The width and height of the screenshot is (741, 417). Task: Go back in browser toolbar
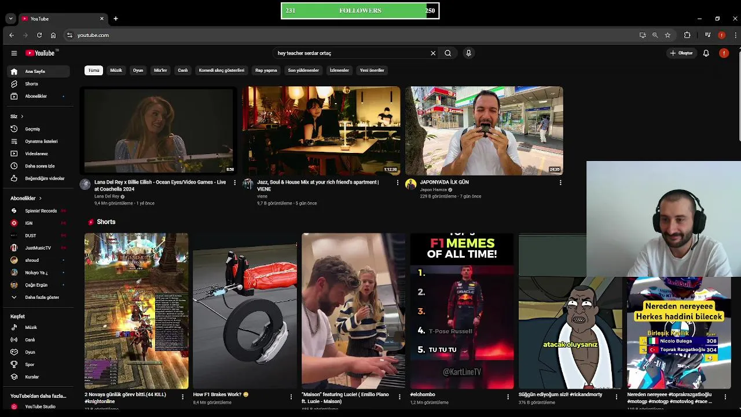(x=12, y=35)
